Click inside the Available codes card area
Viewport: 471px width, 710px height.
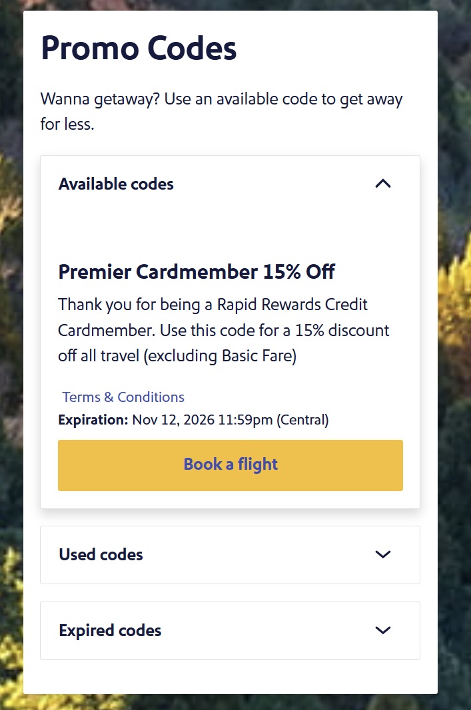(x=230, y=226)
